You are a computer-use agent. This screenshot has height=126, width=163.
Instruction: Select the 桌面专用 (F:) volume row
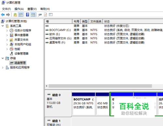(104, 43)
